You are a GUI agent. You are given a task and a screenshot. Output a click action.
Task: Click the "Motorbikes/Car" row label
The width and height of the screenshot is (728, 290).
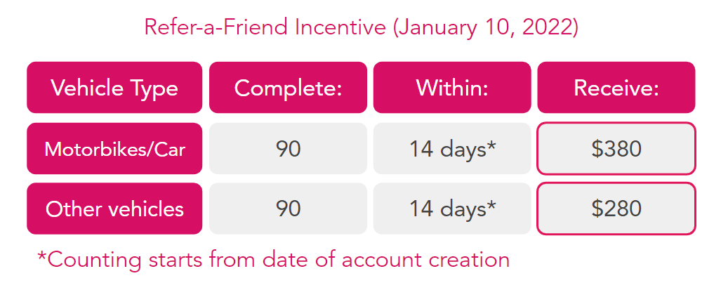click(x=114, y=149)
